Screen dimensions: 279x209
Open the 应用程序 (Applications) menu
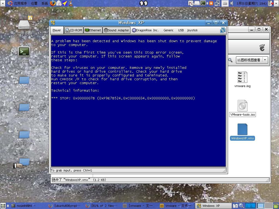[x=17, y=3]
